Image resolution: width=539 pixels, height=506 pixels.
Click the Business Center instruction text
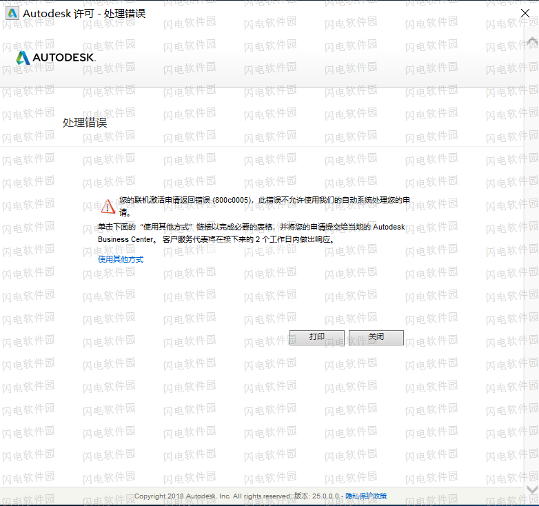[252, 233]
